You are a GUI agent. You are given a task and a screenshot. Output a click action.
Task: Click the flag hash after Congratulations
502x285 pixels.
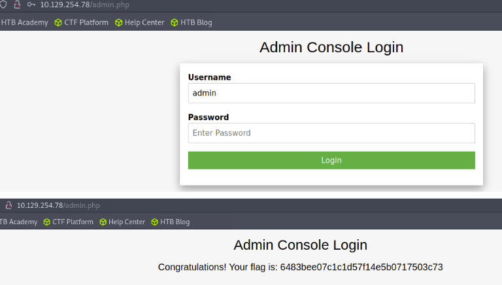pos(361,267)
